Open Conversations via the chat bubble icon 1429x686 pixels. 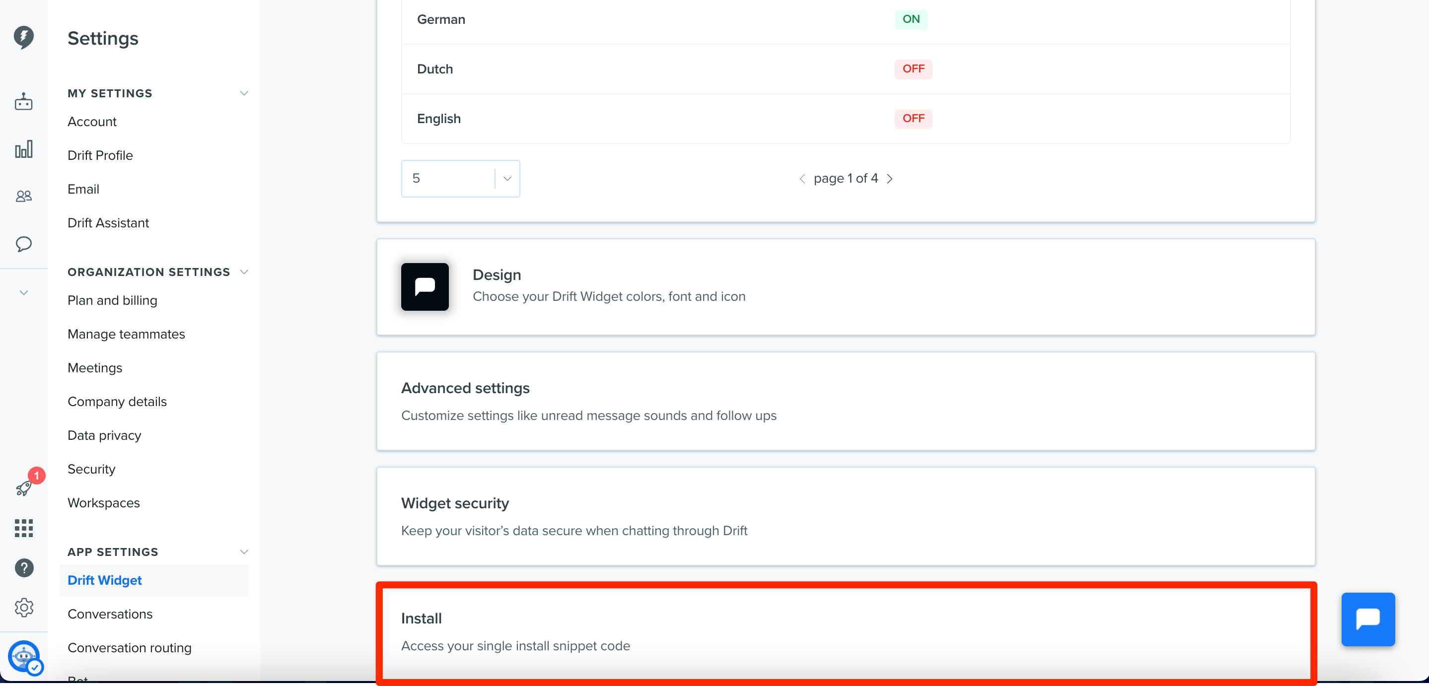(24, 244)
